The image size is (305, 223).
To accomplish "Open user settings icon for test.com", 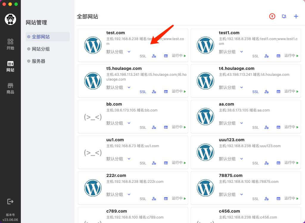I will (x=154, y=56).
